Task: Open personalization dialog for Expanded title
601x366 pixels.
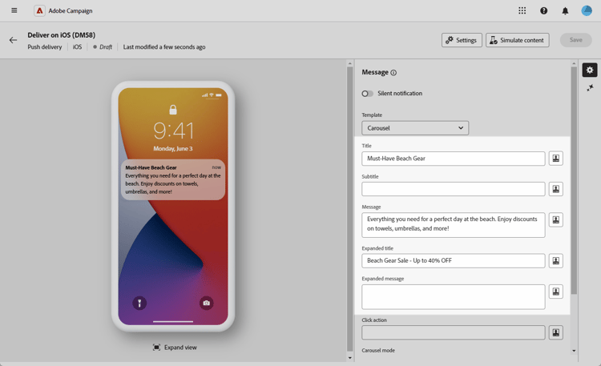Action: [556, 260]
